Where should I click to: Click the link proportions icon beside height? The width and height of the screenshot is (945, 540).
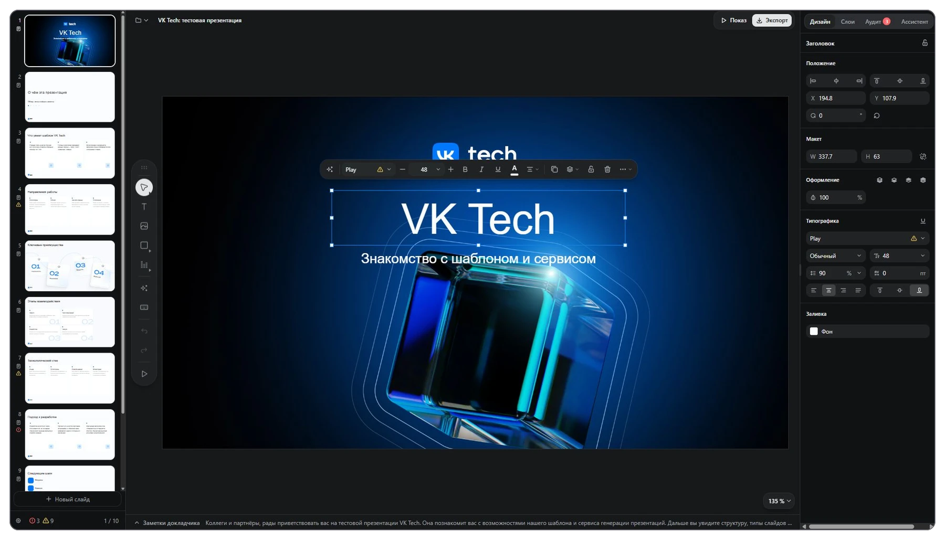923,156
